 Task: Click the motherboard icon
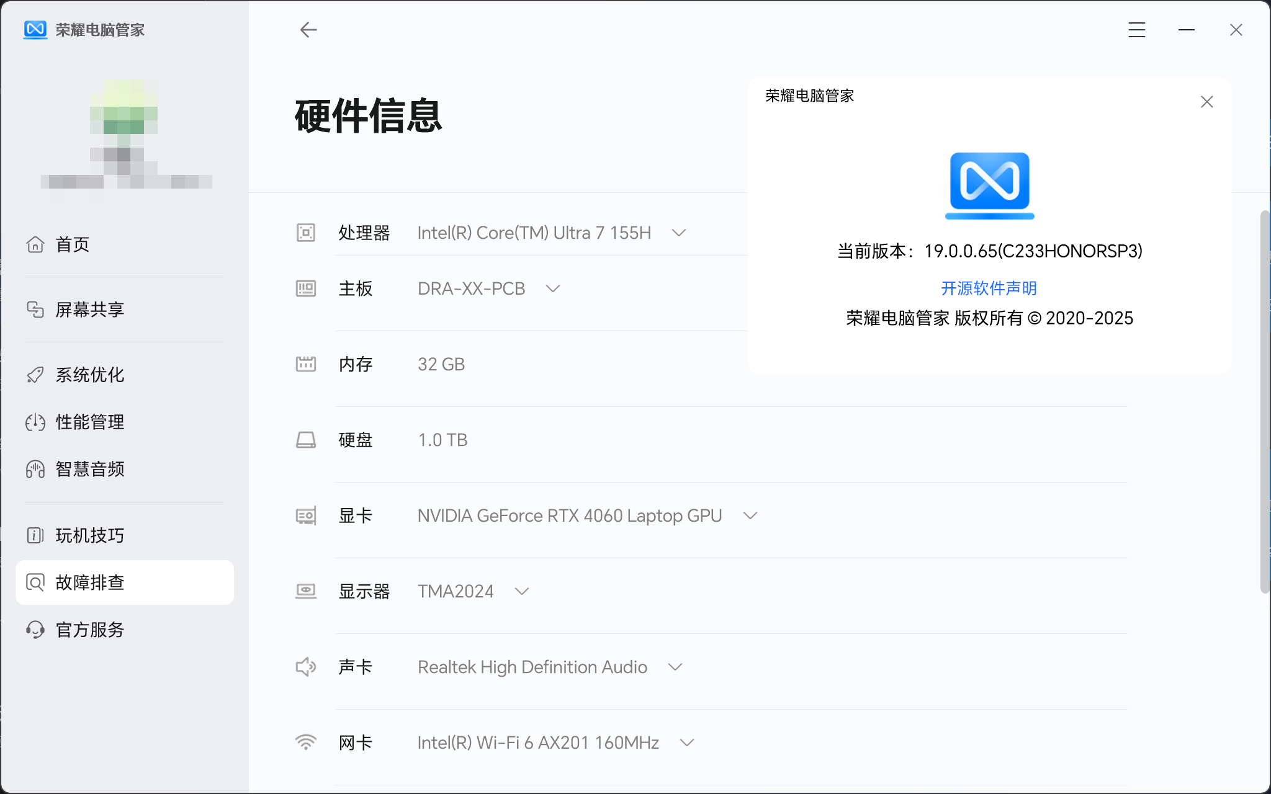tap(306, 288)
